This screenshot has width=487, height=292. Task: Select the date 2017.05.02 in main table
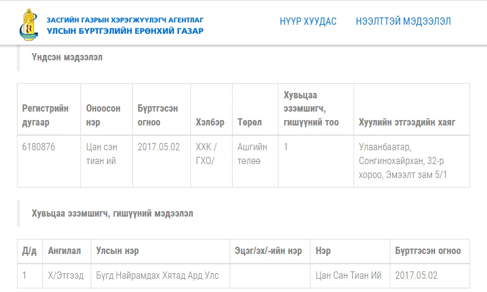point(159,147)
